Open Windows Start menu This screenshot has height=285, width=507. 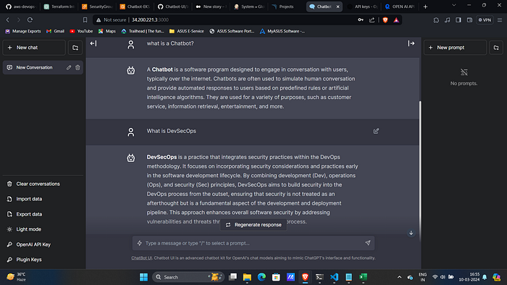[143, 277]
